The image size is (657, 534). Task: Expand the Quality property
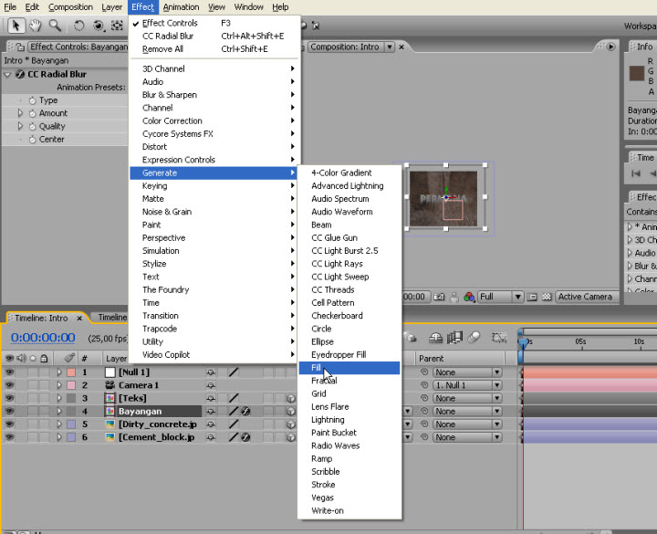(x=20, y=126)
